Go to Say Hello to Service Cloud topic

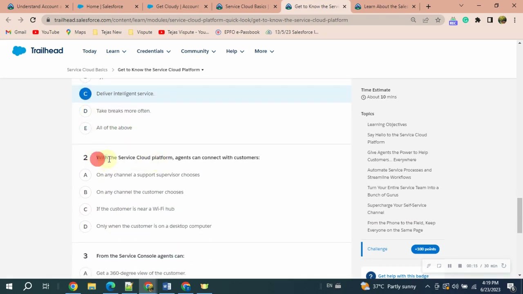click(x=397, y=138)
